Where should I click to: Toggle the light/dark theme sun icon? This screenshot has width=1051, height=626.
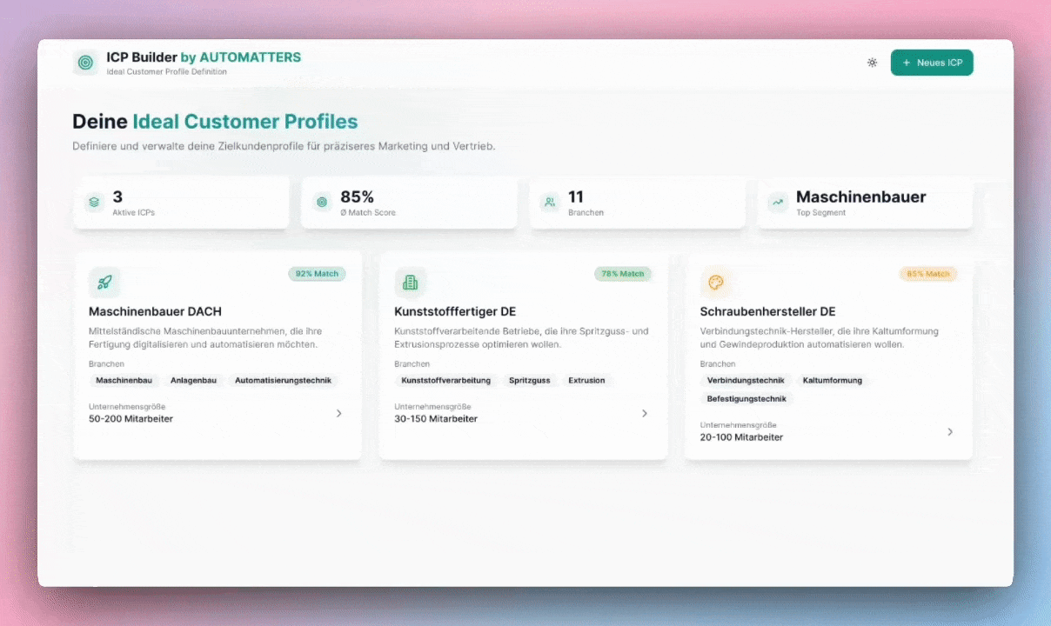pyautogui.click(x=872, y=63)
